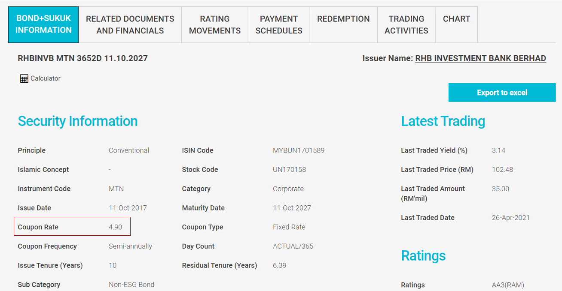Click the Latest Trading heading

click(443, 121)
